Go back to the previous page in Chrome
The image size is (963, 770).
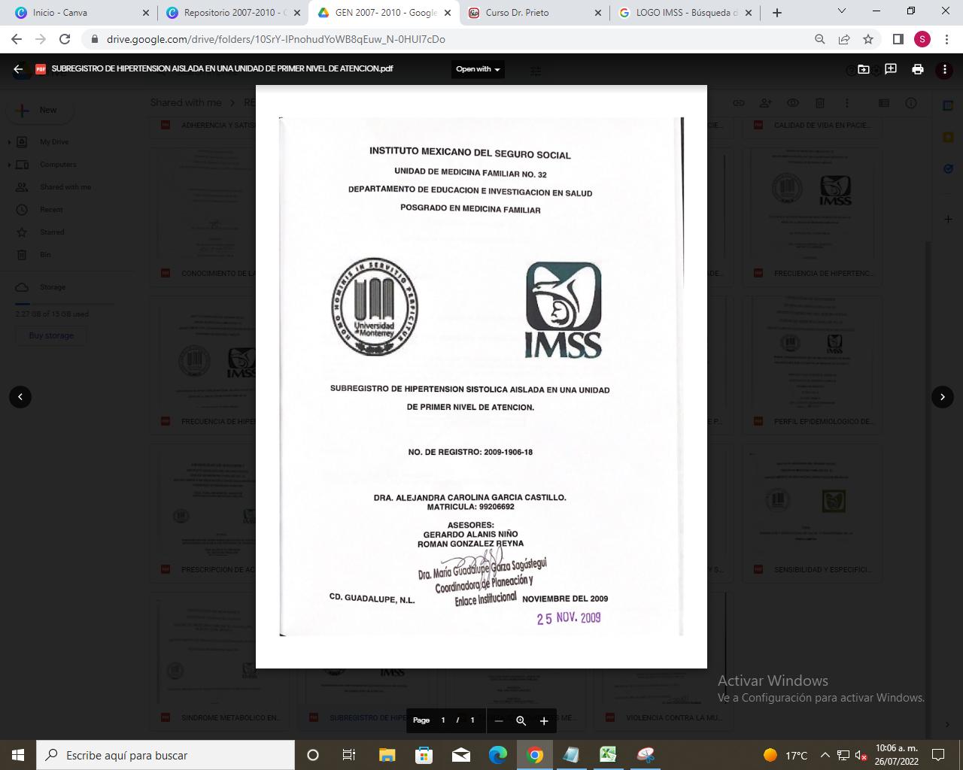(17, 39)
